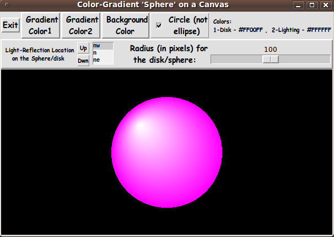Minimize the Color-Gradient Sphere window
Screen dimensions: 334x237
pos(298,5)
